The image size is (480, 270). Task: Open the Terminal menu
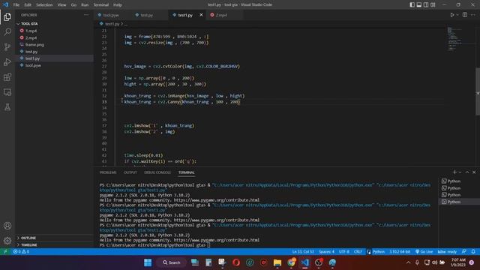(101, 4)
